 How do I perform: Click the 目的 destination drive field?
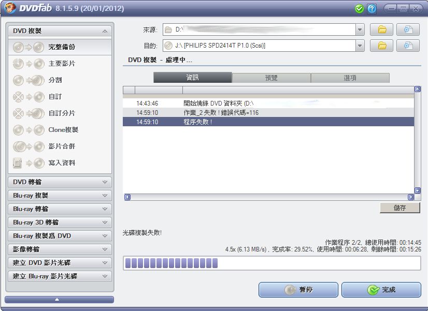coord(259,46)
